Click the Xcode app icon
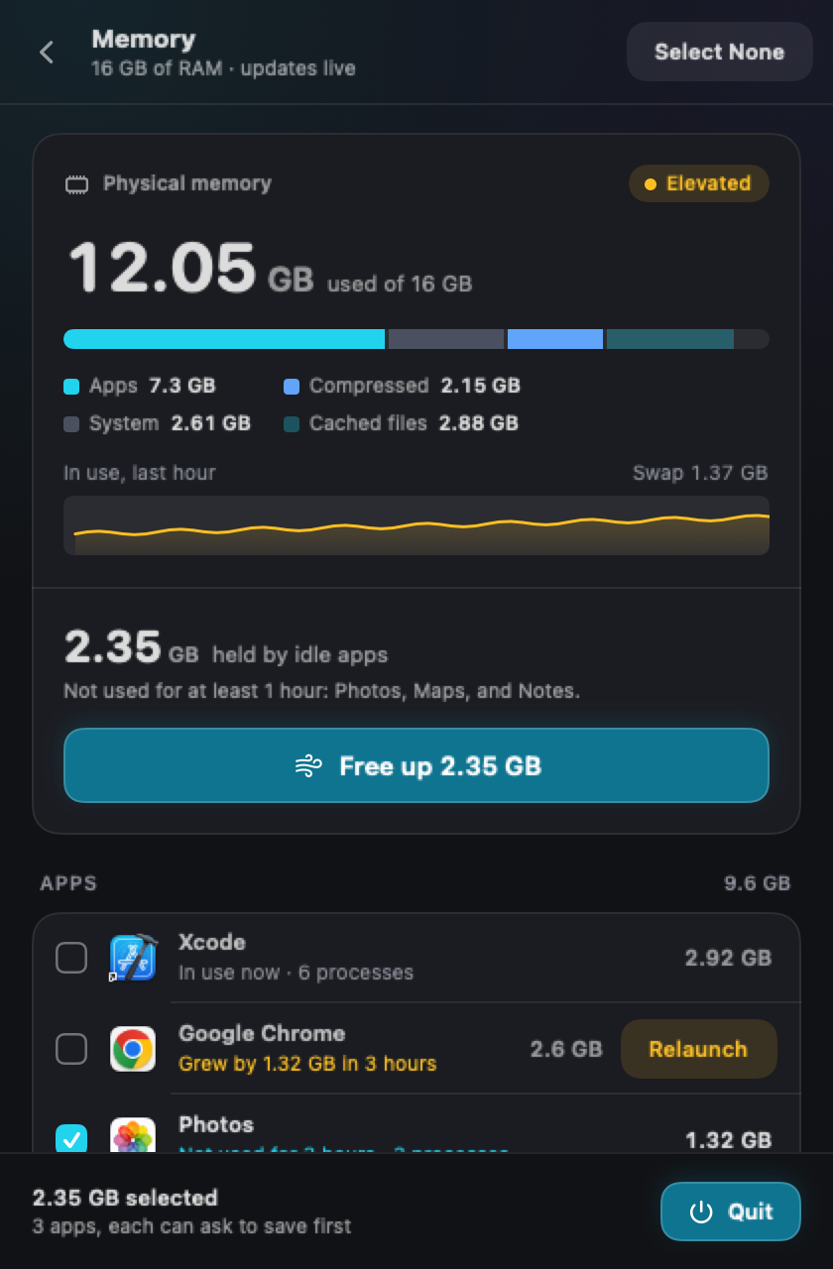The height and width of the screenshot is (1269, 833). (133, 958)
